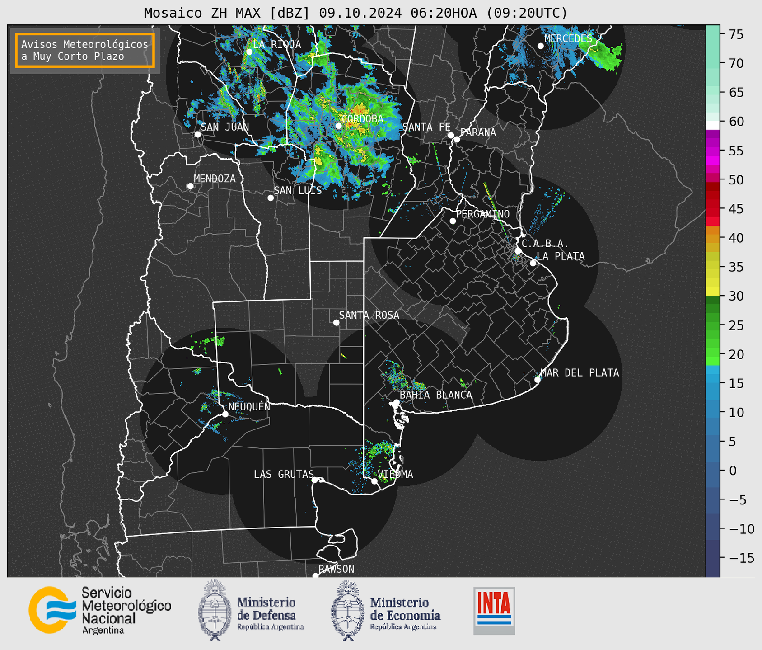
Task: Click the MERCEDES label
Action: [568, 38]
